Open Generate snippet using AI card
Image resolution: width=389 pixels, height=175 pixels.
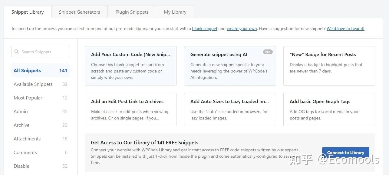pyautogui.click(x=230, y=66)
